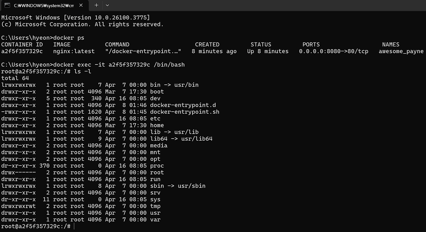Click the 'proc' directory entry
Image resolution: width=426 pixels, height=232 pixels.
coord(157,166)
